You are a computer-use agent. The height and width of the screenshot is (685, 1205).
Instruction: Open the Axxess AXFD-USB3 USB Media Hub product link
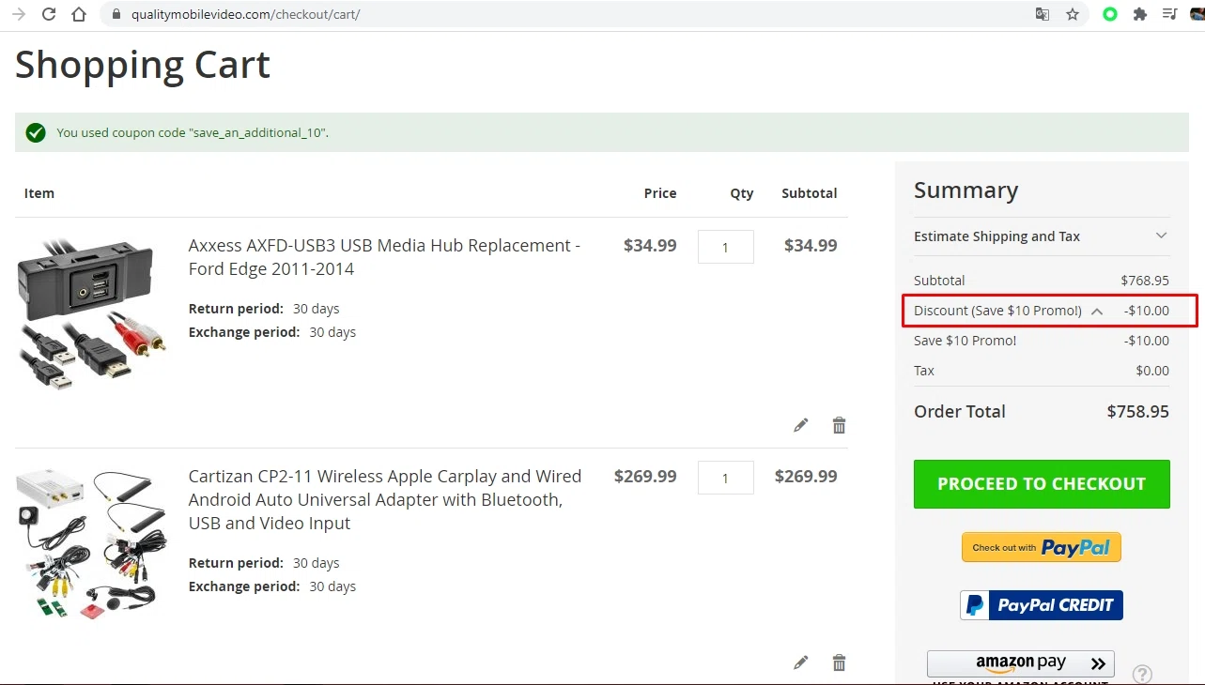pos(384,257)
